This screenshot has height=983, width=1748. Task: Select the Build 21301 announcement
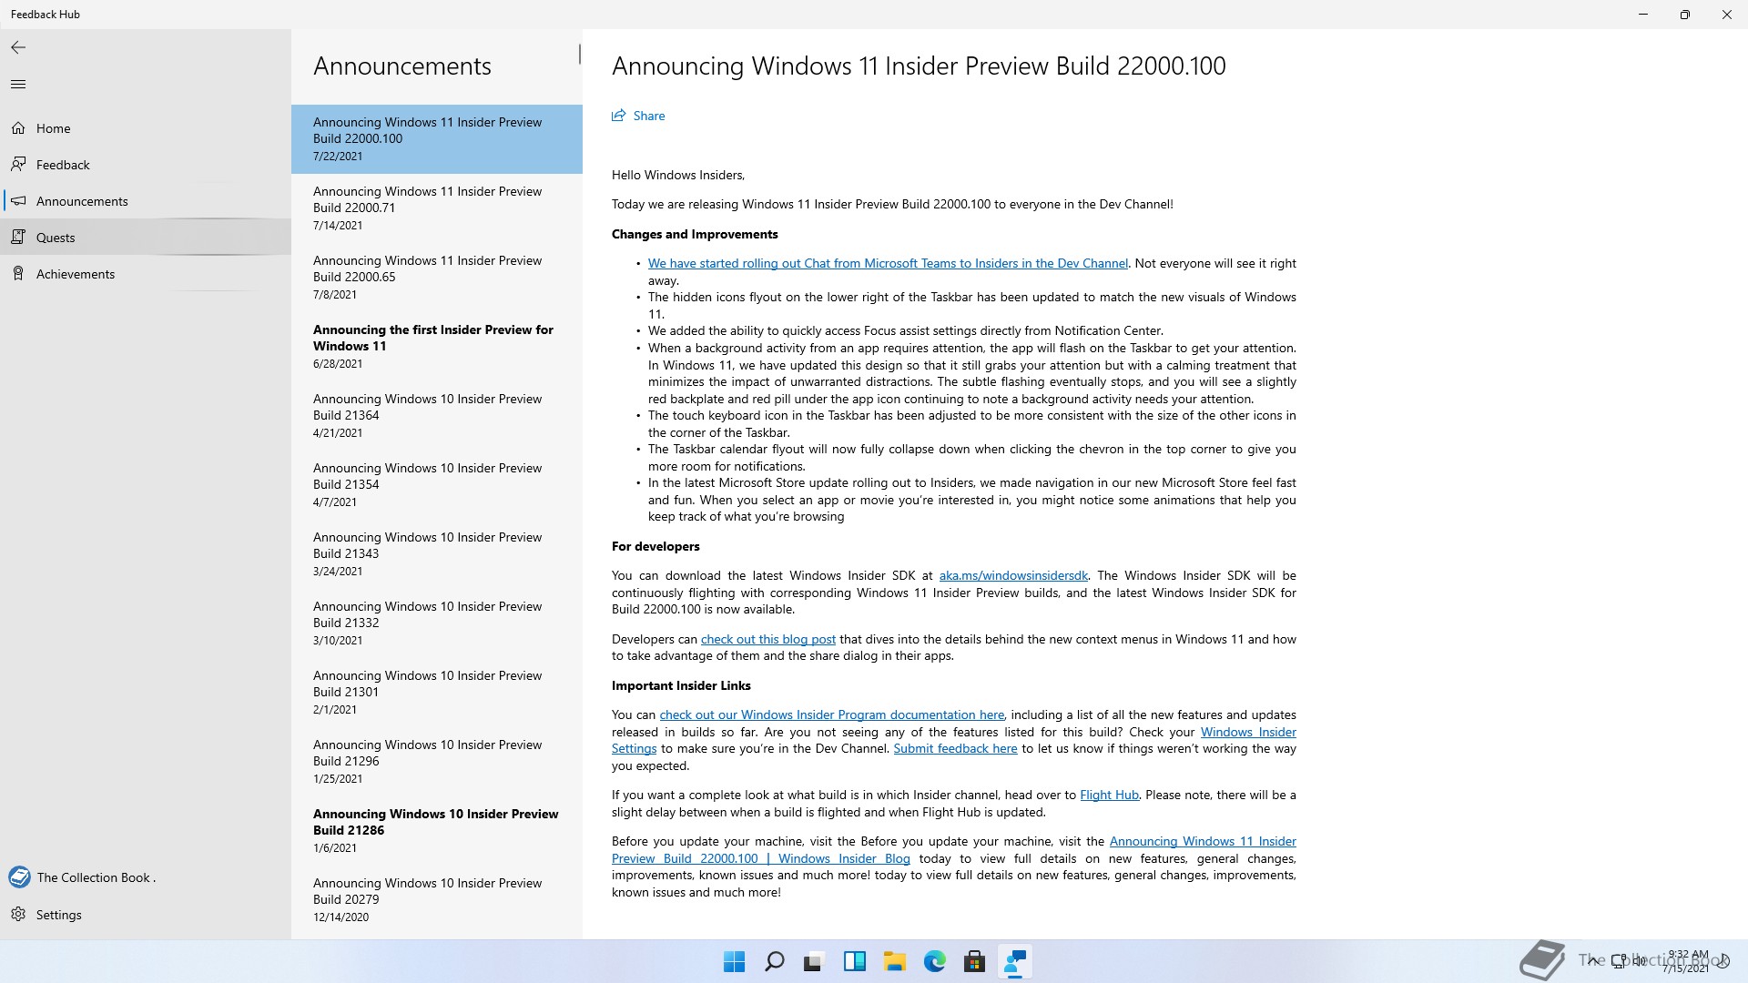tap(437, 693)
